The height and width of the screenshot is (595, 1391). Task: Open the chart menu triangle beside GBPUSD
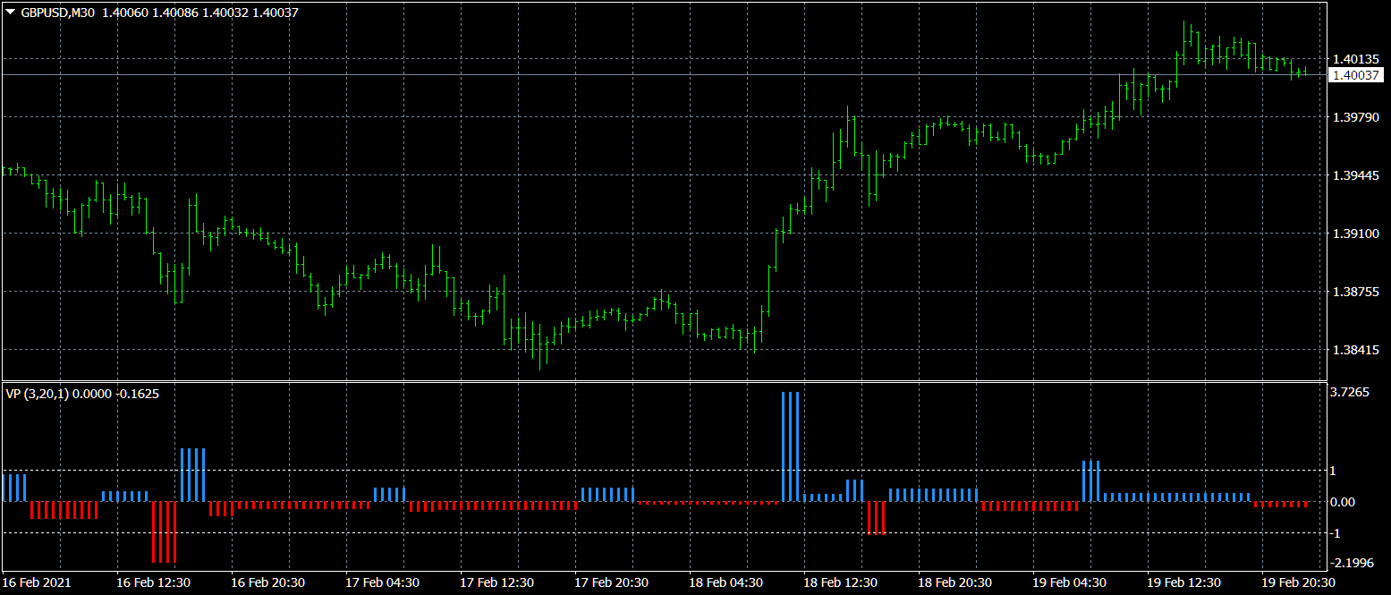[10, 12]
